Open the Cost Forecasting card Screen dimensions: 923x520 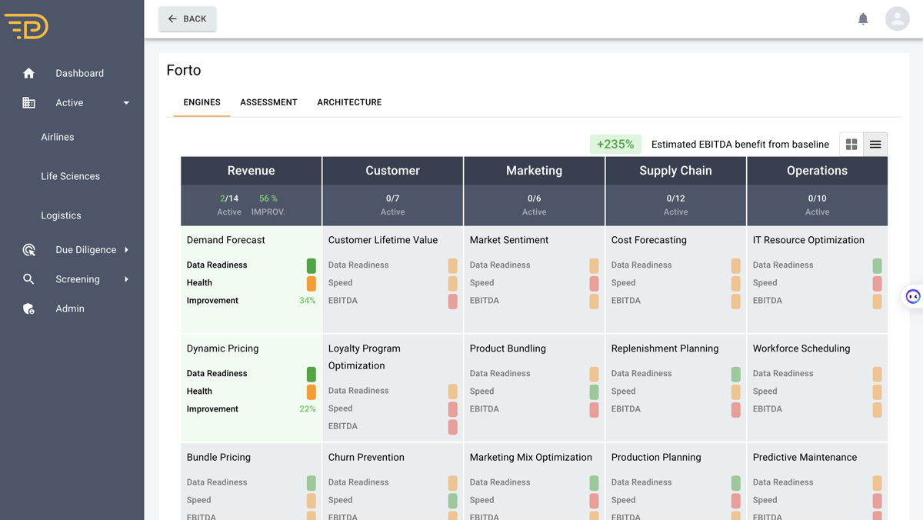676,279
